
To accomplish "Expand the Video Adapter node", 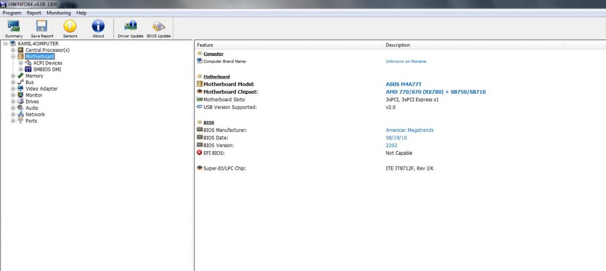I will pos(13,89).
